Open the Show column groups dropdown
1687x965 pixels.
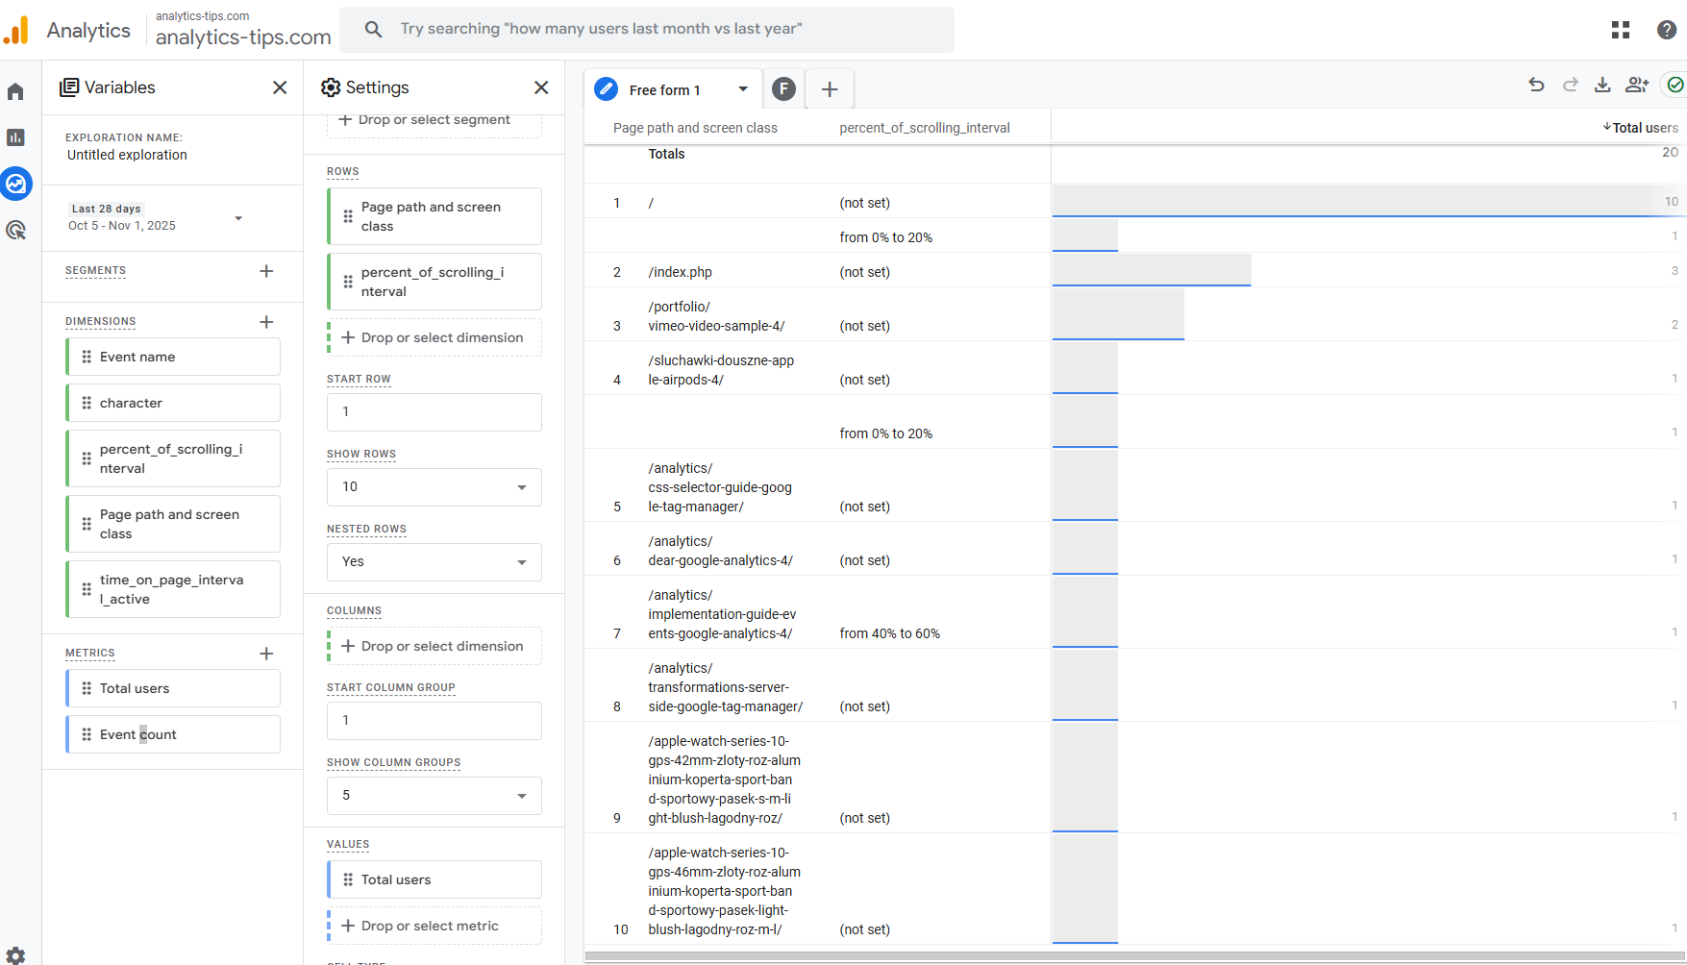point(434,796)
